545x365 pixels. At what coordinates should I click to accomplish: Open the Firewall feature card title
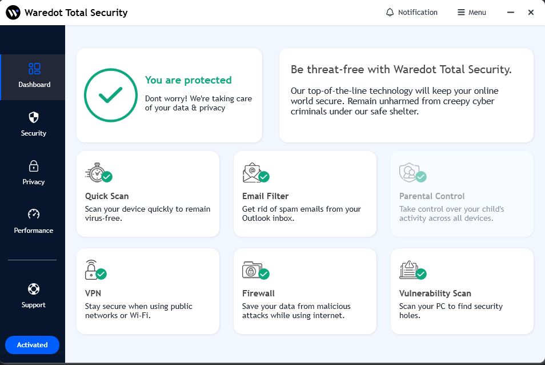tap(258, 293)
